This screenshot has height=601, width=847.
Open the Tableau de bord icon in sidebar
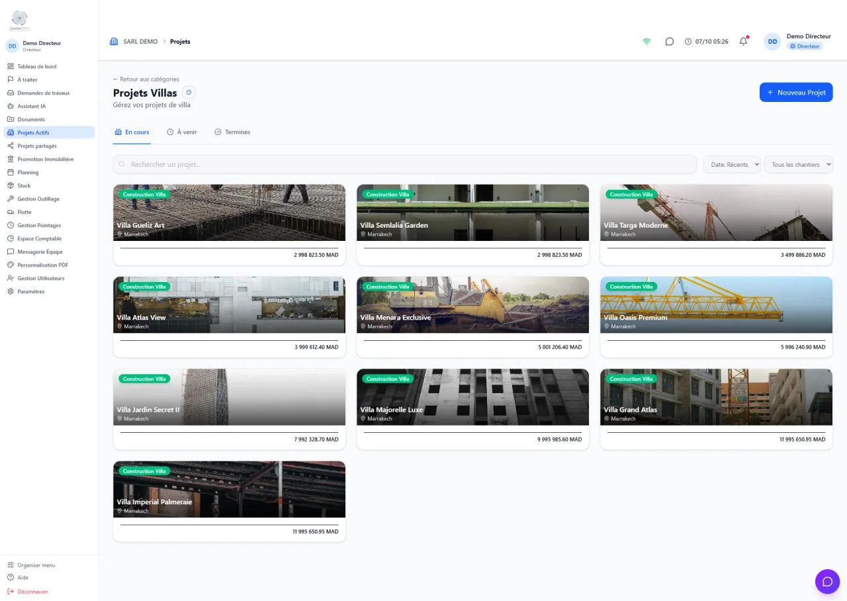[x=11, y=66]
